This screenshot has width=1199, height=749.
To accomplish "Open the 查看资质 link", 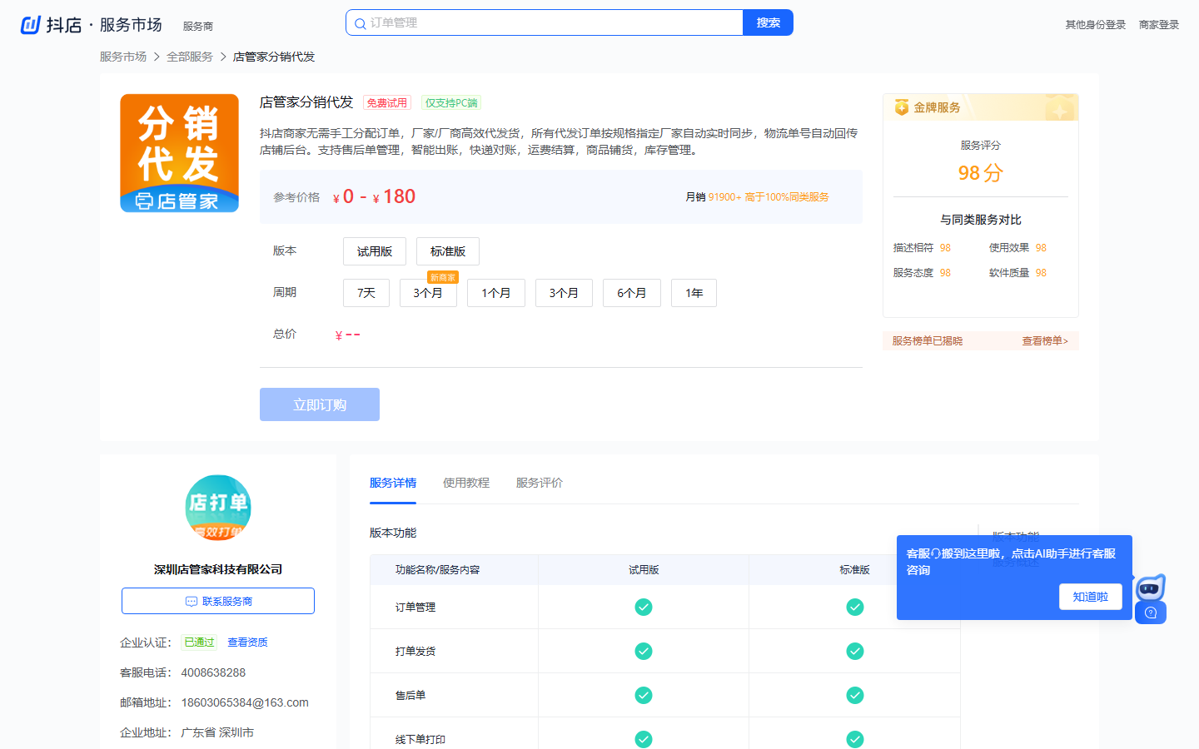I will click(x=247, y=642).
